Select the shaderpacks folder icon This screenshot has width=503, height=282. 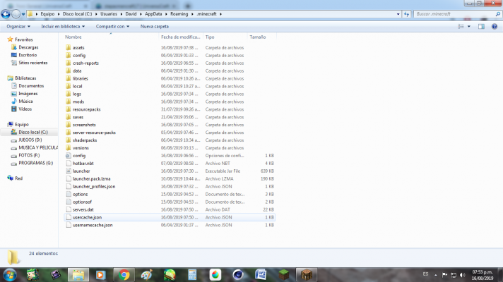tap(68, 140)
